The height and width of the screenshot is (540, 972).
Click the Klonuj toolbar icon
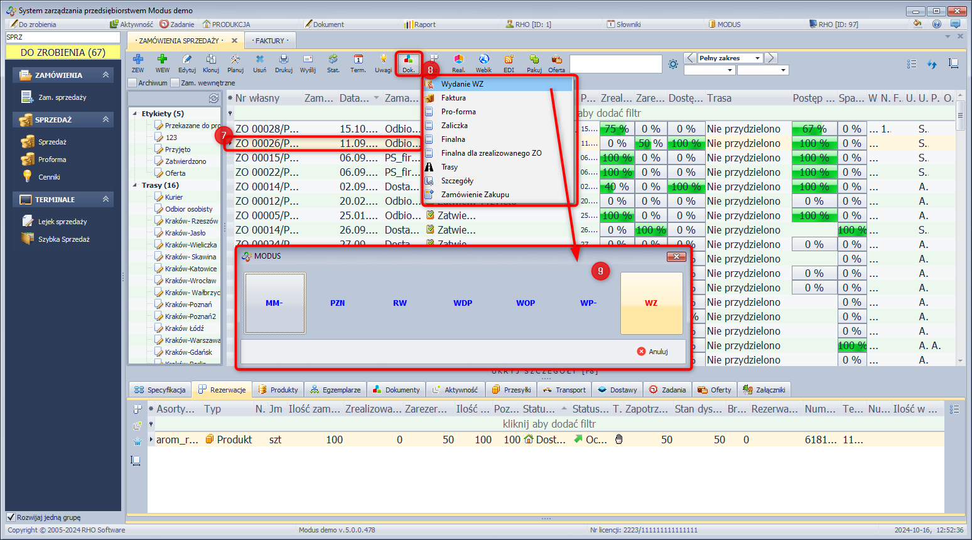211,63
